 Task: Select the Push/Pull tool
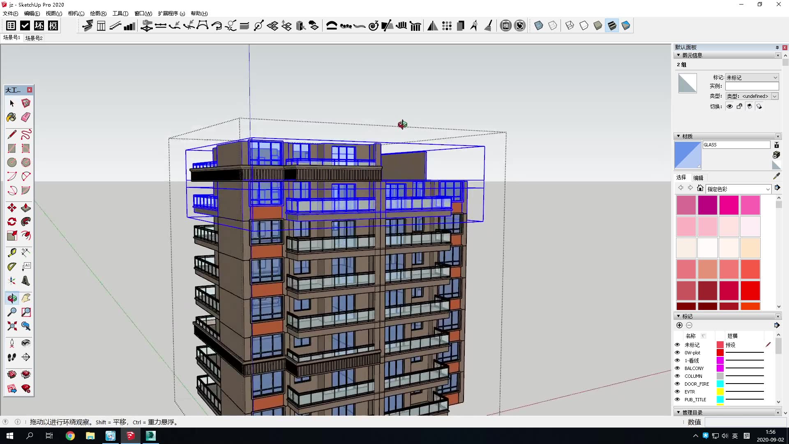pyautogui.click(x=25, y=208)
